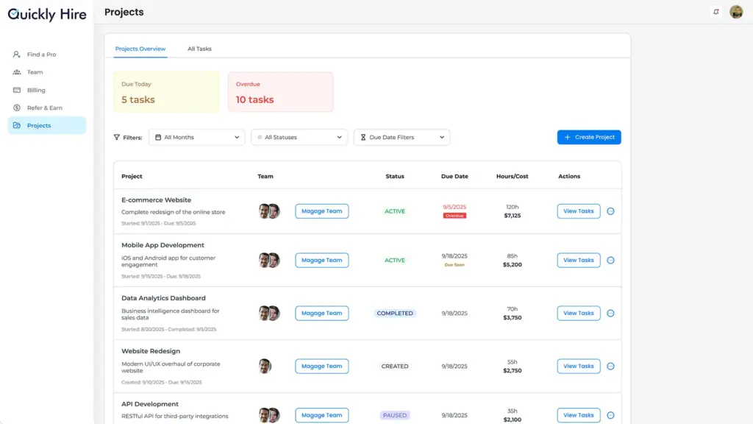Select the Projects Overview tab

tap(140, 49)
